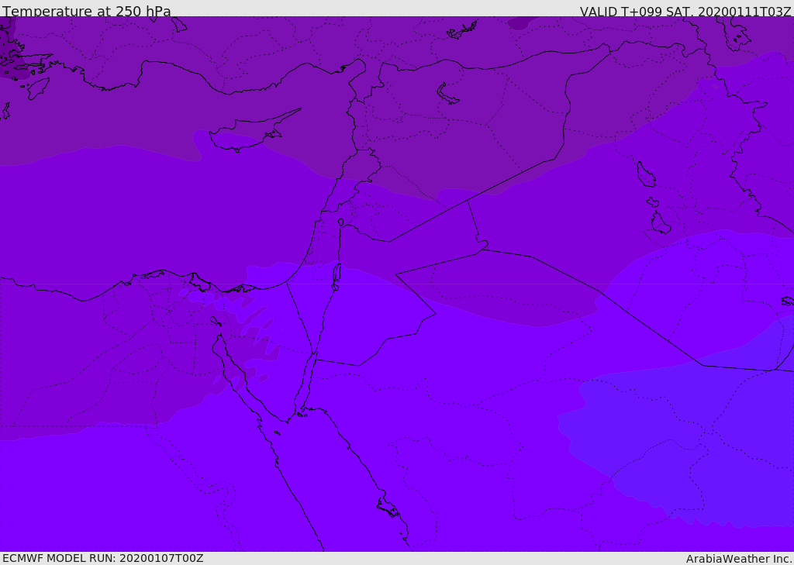Click the 'ECMWF MODEL RUN: 20200107T00Z' footer text

(103, 558)
